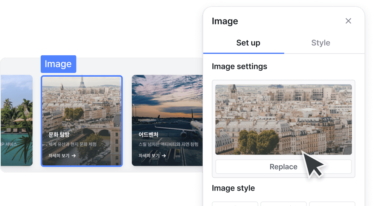Choose the last Image style option
The image size is (374, 206).
tap(331, 204)
